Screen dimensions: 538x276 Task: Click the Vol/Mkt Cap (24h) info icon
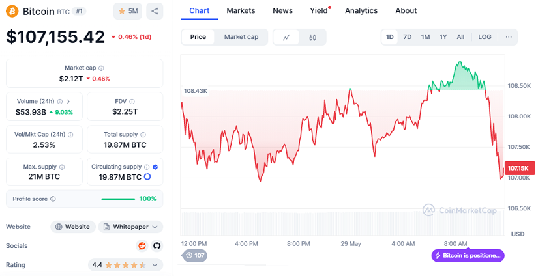click(x=70, y=135)
